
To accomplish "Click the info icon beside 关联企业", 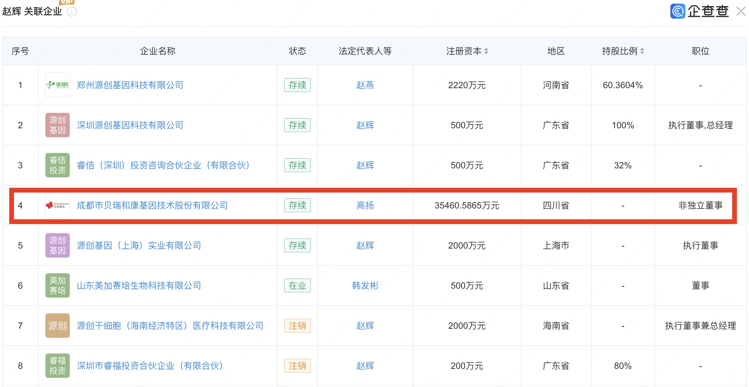I will pyautogui.click(x=72, y=12).
